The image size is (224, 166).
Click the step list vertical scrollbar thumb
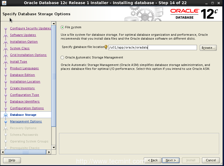pos(54,76)
